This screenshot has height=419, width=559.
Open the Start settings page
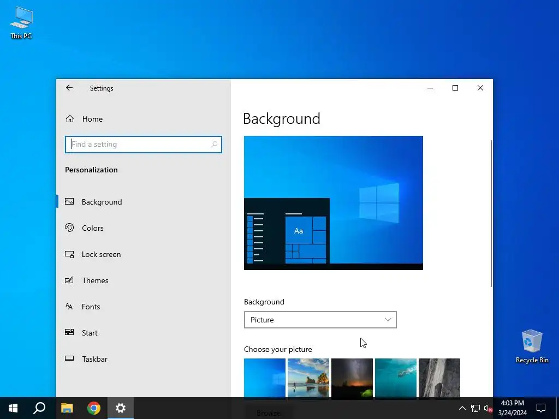144,333
